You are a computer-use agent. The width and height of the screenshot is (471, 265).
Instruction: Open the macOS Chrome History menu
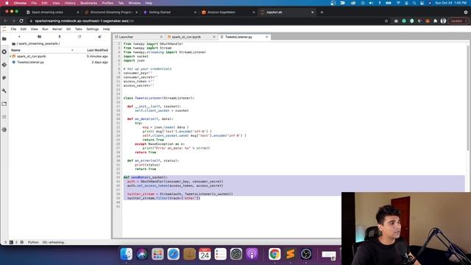coord(70,3)
